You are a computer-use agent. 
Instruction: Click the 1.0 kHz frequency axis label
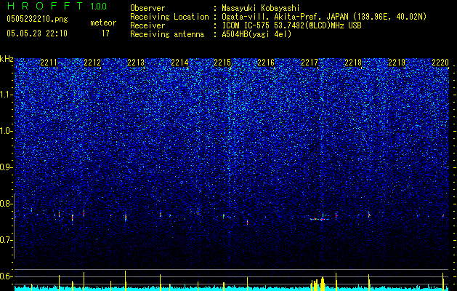[x=7, y=131]
